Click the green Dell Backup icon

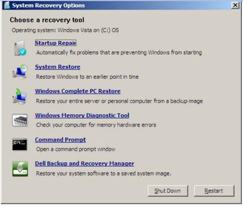click(x=20, y=169)
